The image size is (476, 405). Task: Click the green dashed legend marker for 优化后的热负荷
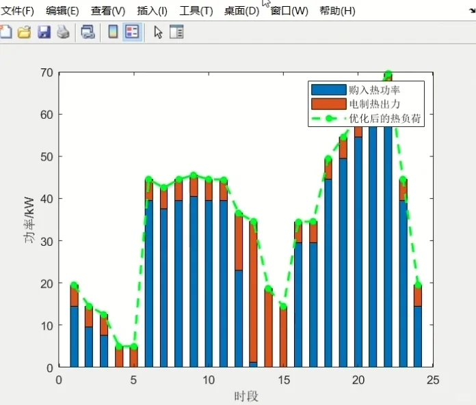(x=329, y=118)
